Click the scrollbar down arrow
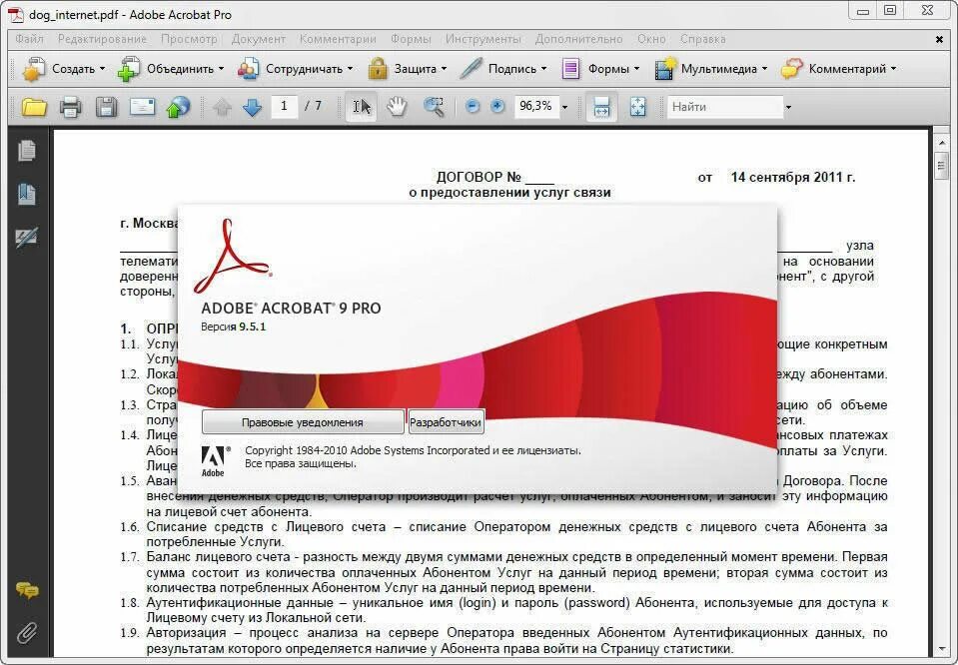 tap(941, 650)
